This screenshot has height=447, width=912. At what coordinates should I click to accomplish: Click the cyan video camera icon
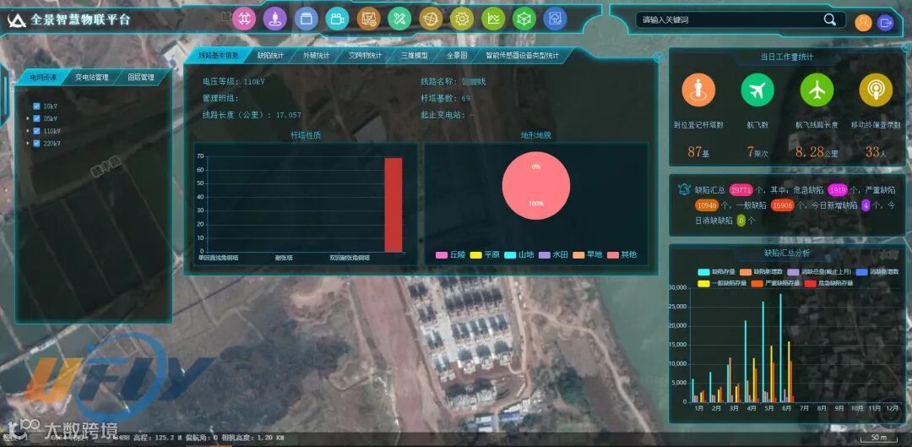337,19
